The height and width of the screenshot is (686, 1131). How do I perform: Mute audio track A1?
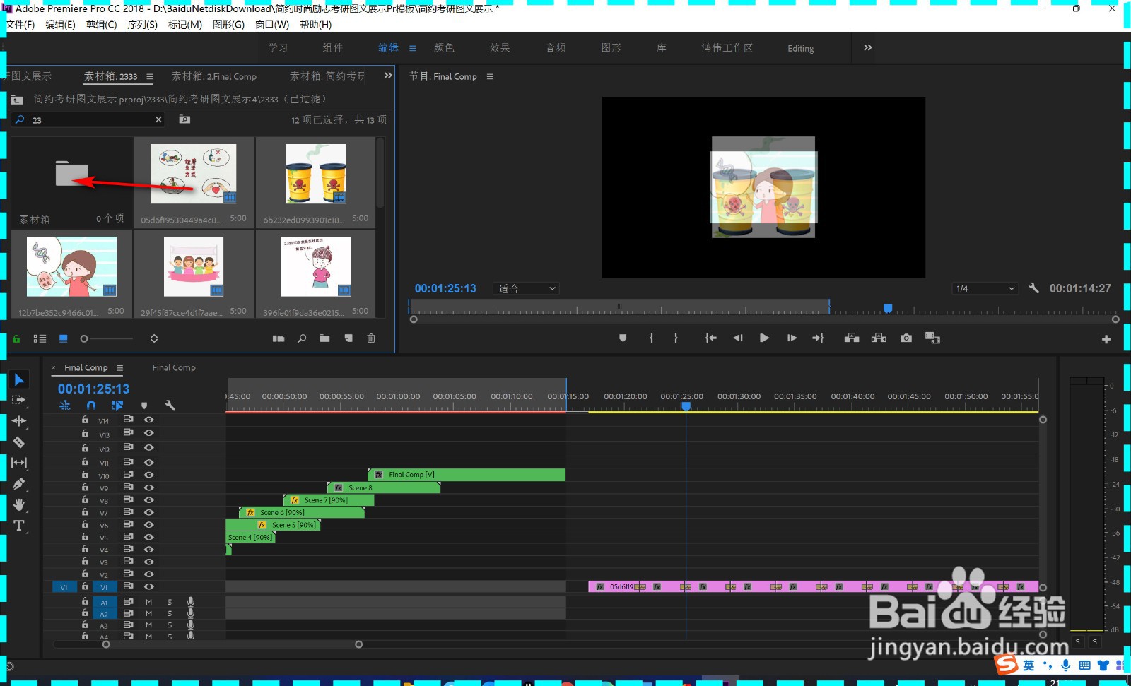pyautogui.click(x=149, y=602)
